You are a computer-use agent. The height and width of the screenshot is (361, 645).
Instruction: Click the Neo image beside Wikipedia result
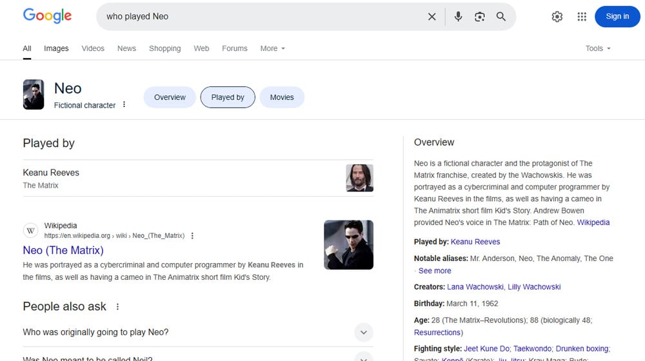click(348, 245)
